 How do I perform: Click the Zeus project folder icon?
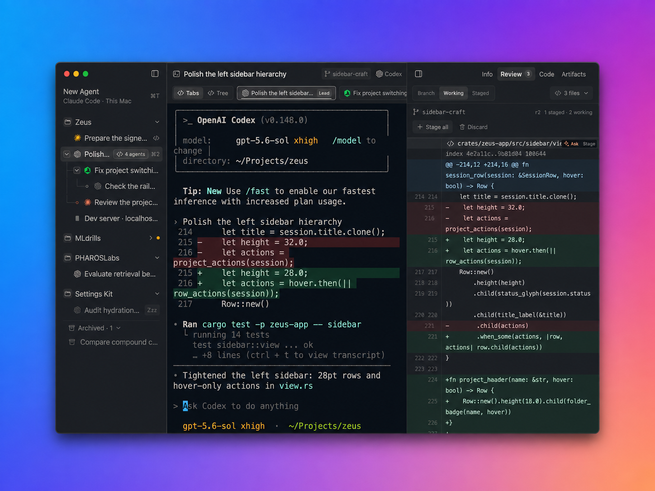[x=68, y=122]
